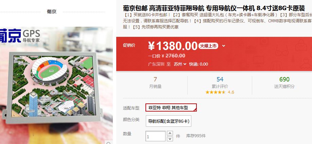Click the quantity input field

pos(155,136)
